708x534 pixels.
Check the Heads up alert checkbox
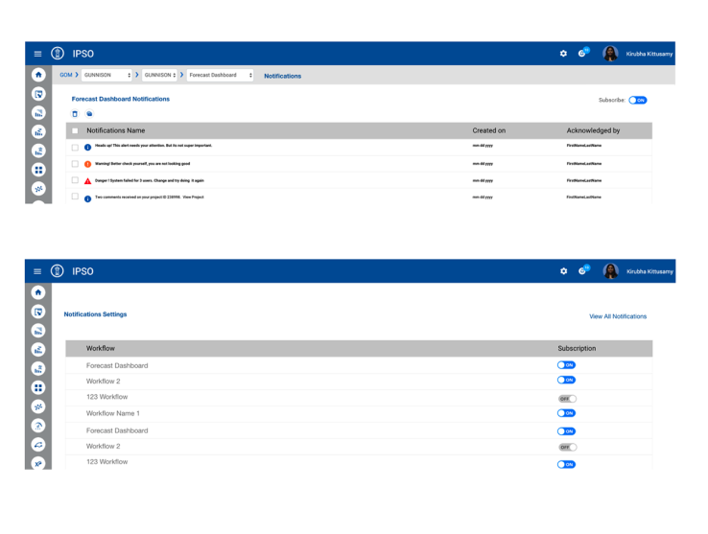point(75,147)
